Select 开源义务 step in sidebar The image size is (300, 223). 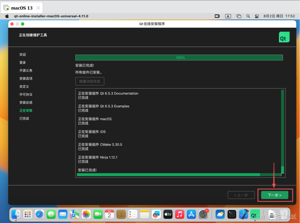[26, 70]
